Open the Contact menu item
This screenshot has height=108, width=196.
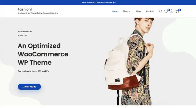pos(150,11)
